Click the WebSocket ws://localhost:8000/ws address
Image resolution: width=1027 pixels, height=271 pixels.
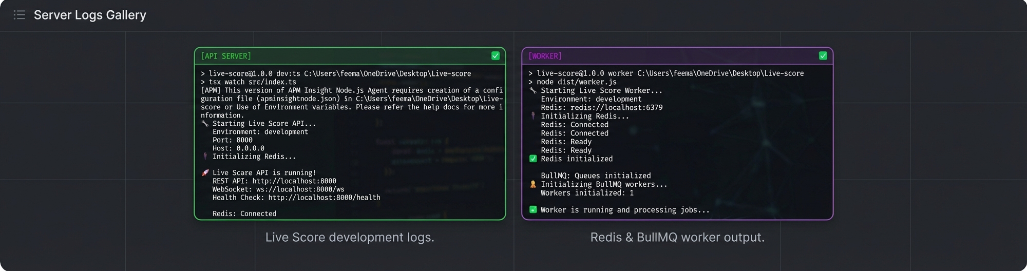pyautogui.click(x=300, y=189)
